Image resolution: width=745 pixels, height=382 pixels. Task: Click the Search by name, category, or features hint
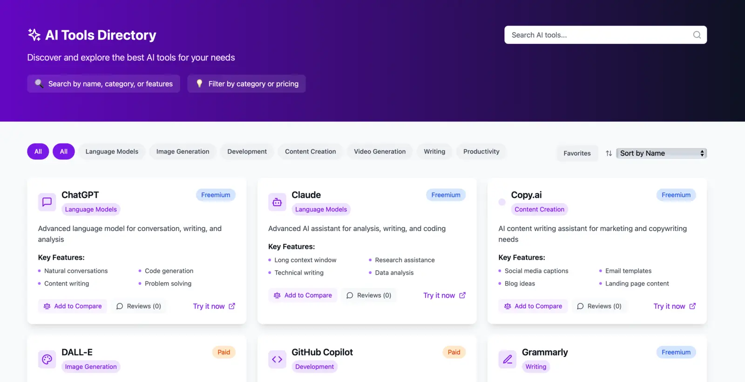(103, 84)
